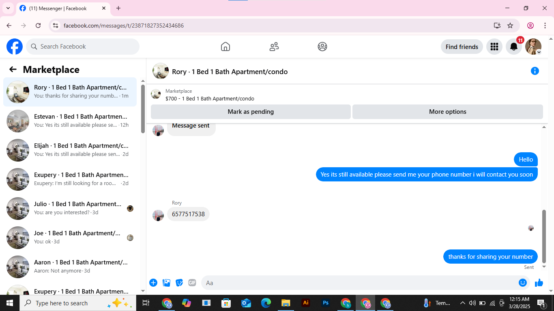Bookmark this page with the star icon
Screen dimensions: 554x311
pos(510,26)
